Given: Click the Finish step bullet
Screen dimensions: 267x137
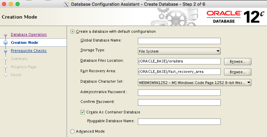Looking at the screenshot, I should tap(6, 75).
